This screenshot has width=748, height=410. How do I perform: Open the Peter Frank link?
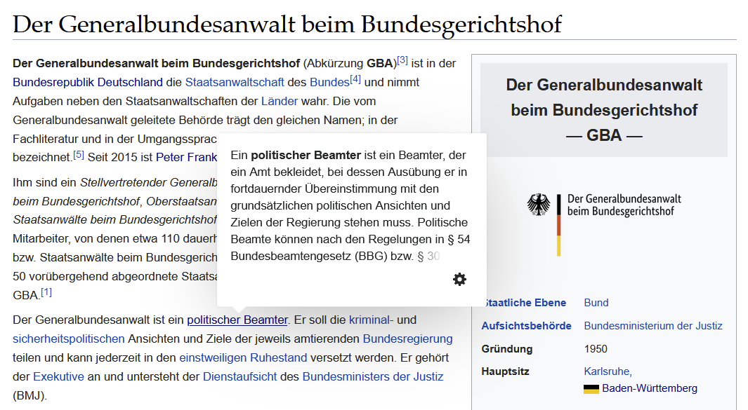click(x=186, y=157)
